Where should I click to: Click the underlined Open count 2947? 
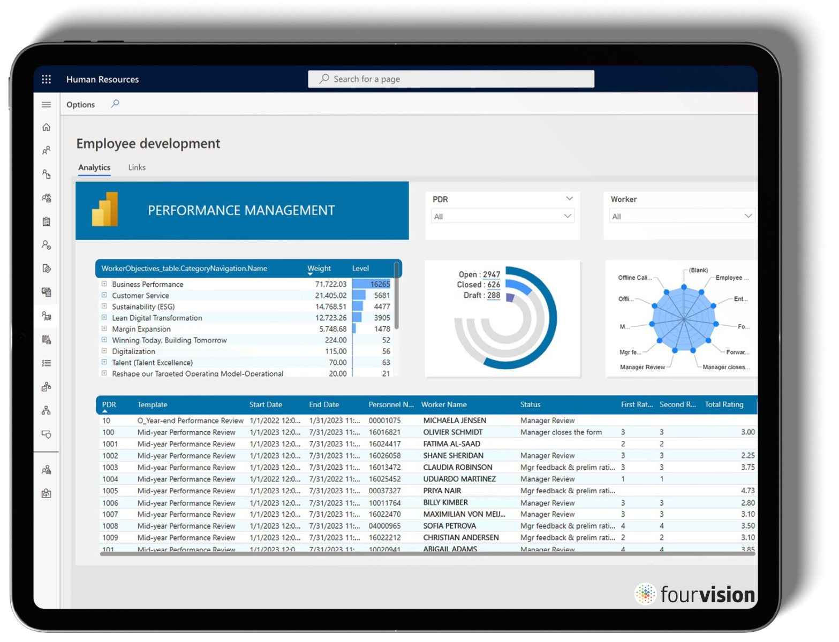(x=491, y=274)
